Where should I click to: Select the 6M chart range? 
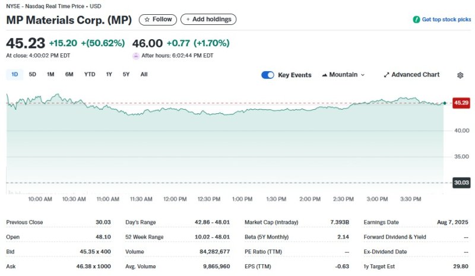click(x=69, y=74)
